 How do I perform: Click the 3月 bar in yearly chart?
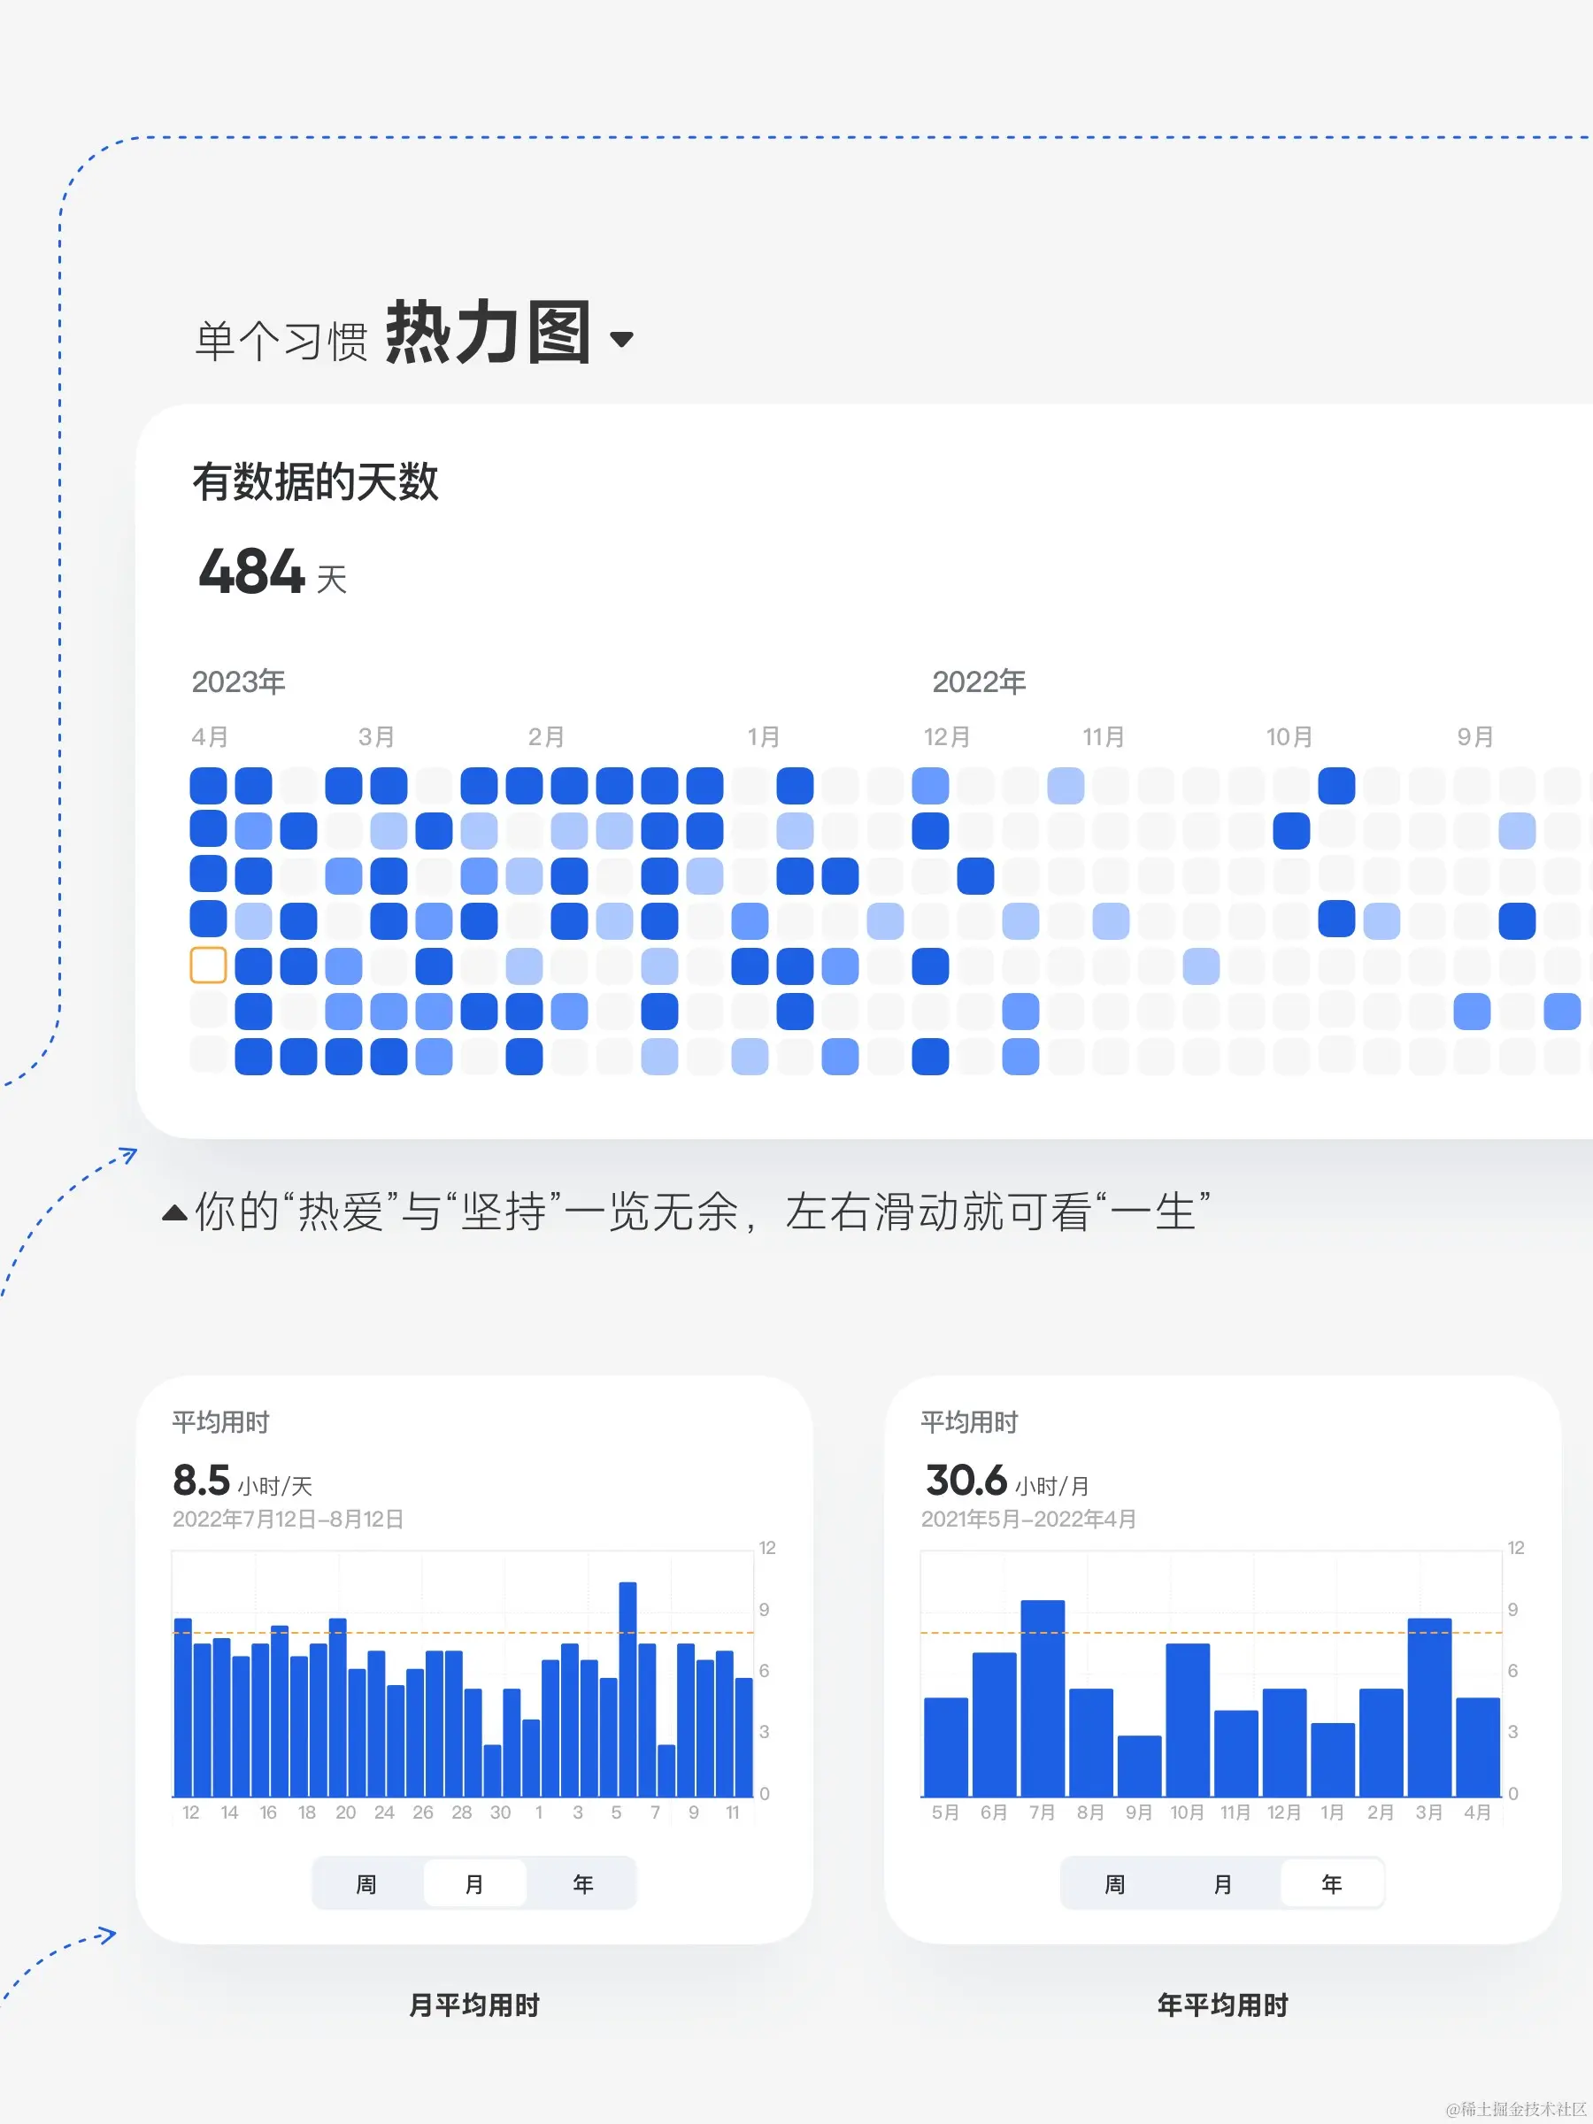[x=1428, y=1707]
